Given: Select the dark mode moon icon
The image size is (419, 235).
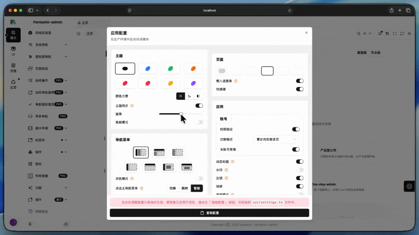Looking at the screenshot, I should pyautogui.click(x=189, y=96).
